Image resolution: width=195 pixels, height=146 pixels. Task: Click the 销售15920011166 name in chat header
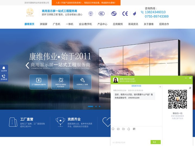[x=127, y=79]
